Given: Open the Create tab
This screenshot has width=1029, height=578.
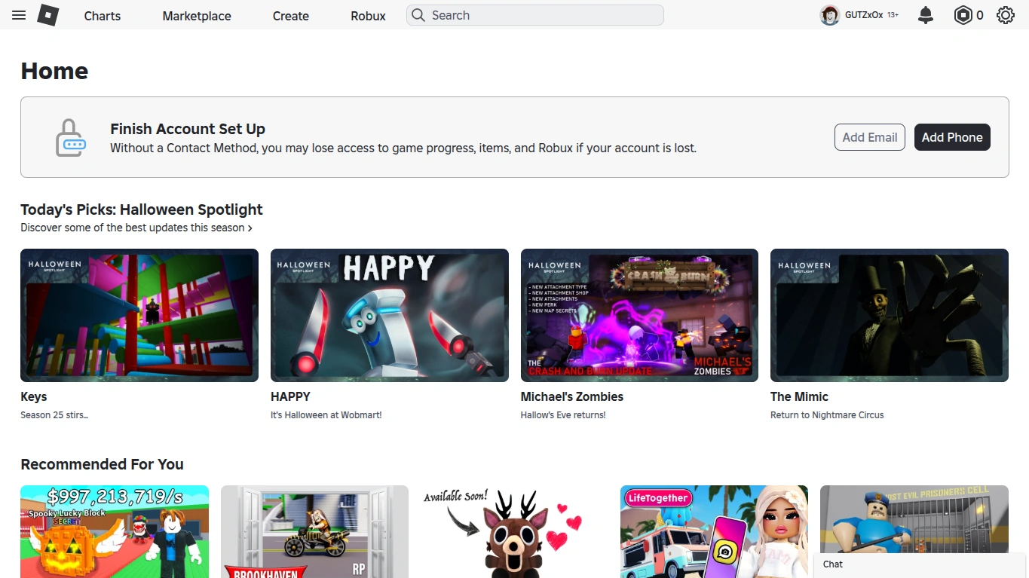Looking at the screenshot, I should pos(291,16).
